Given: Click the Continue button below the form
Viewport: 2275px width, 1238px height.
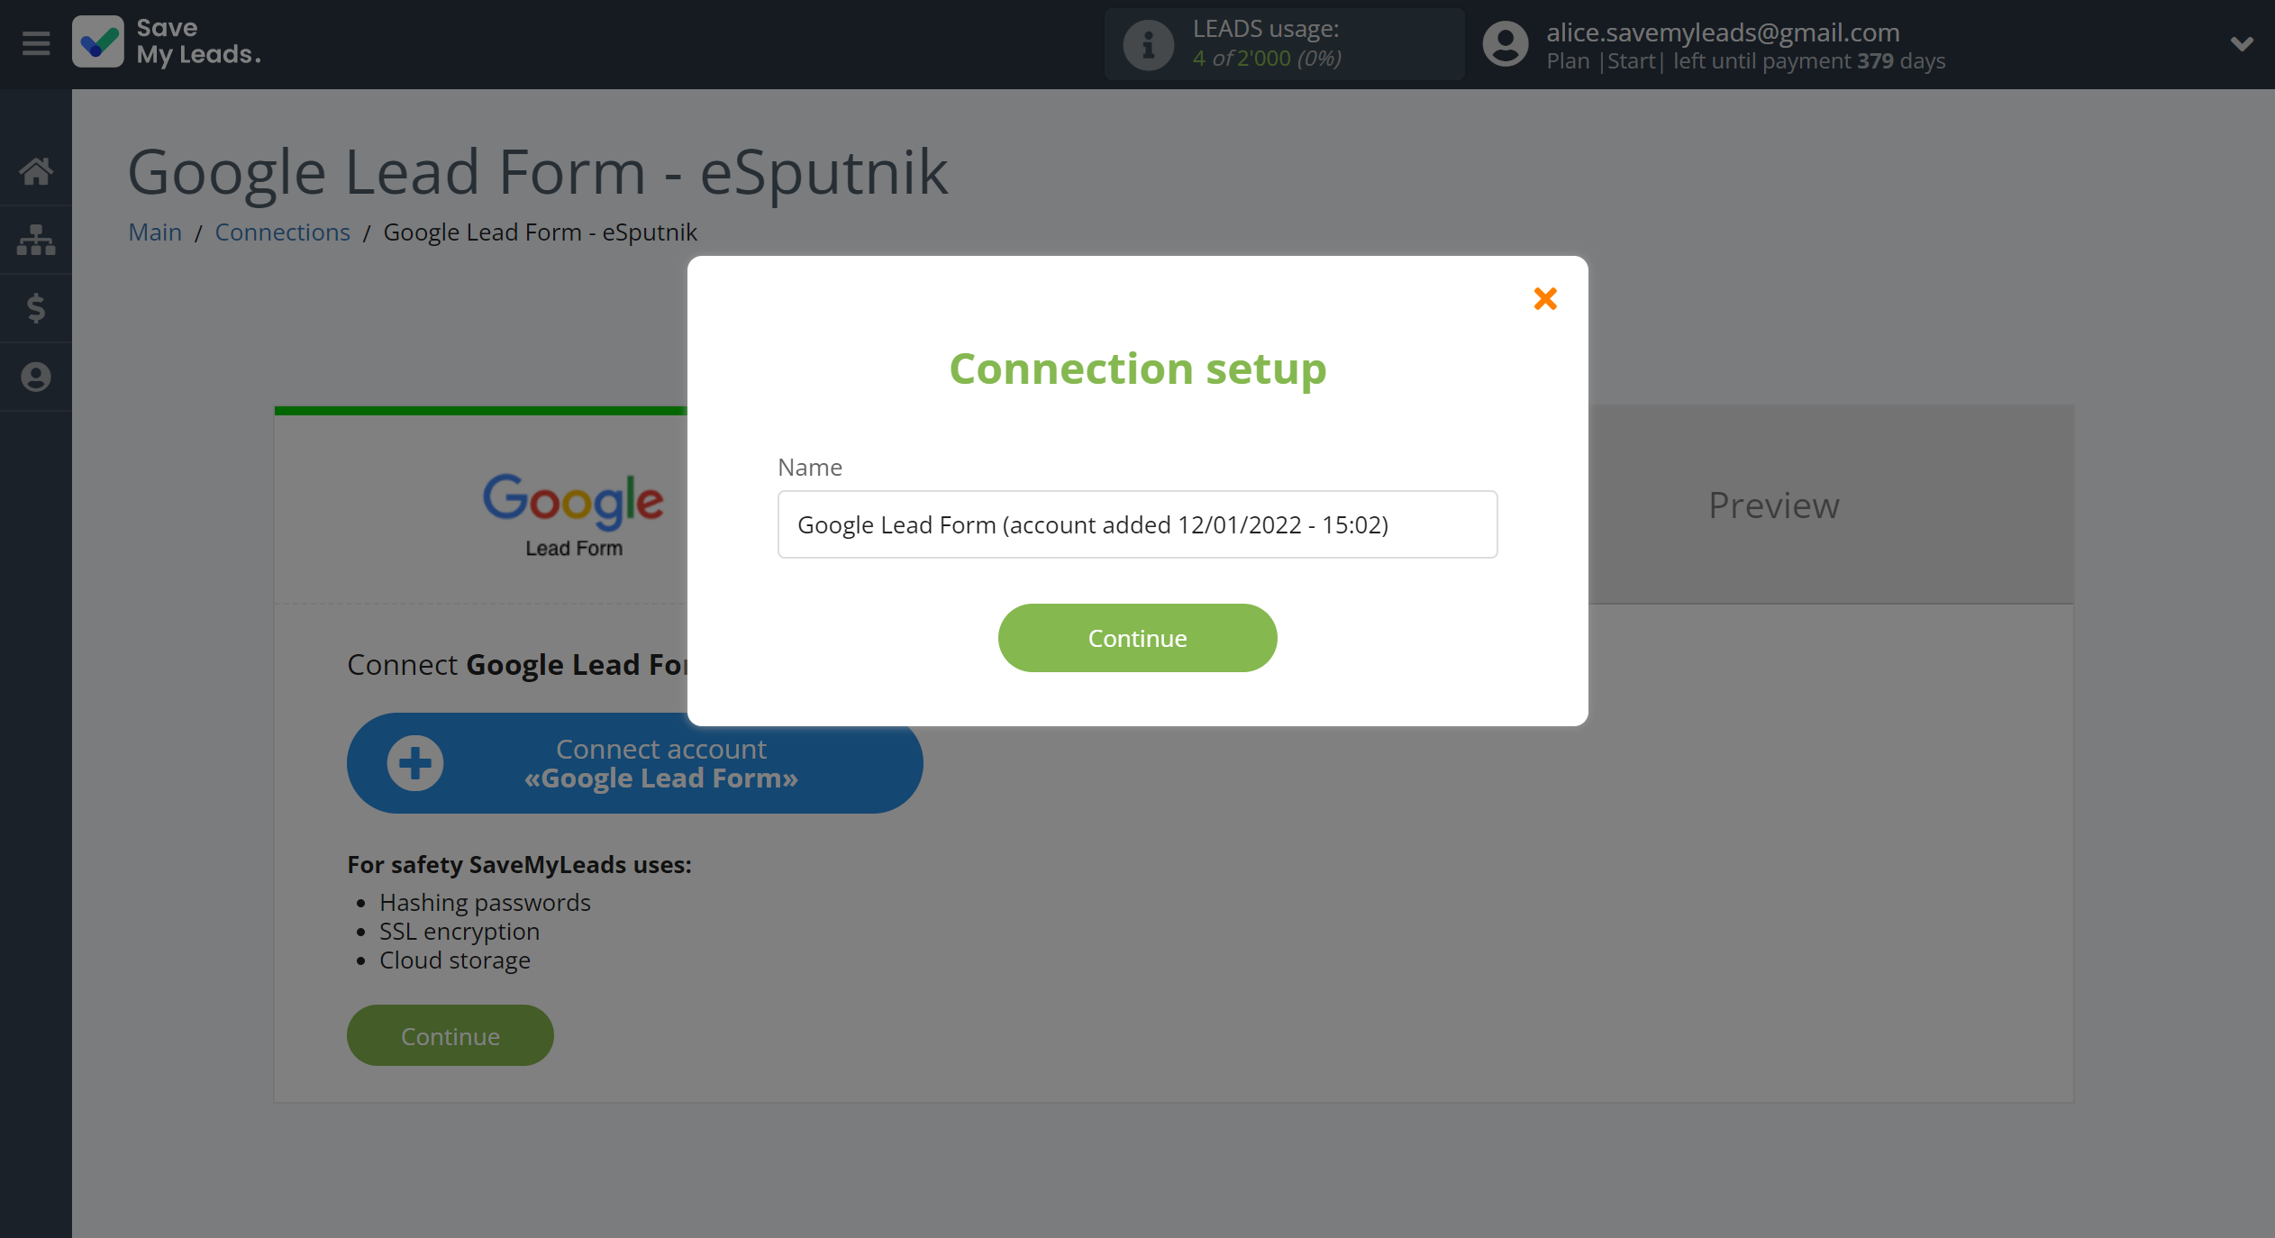Looking at the screenshot, I should coord(1137,637).
